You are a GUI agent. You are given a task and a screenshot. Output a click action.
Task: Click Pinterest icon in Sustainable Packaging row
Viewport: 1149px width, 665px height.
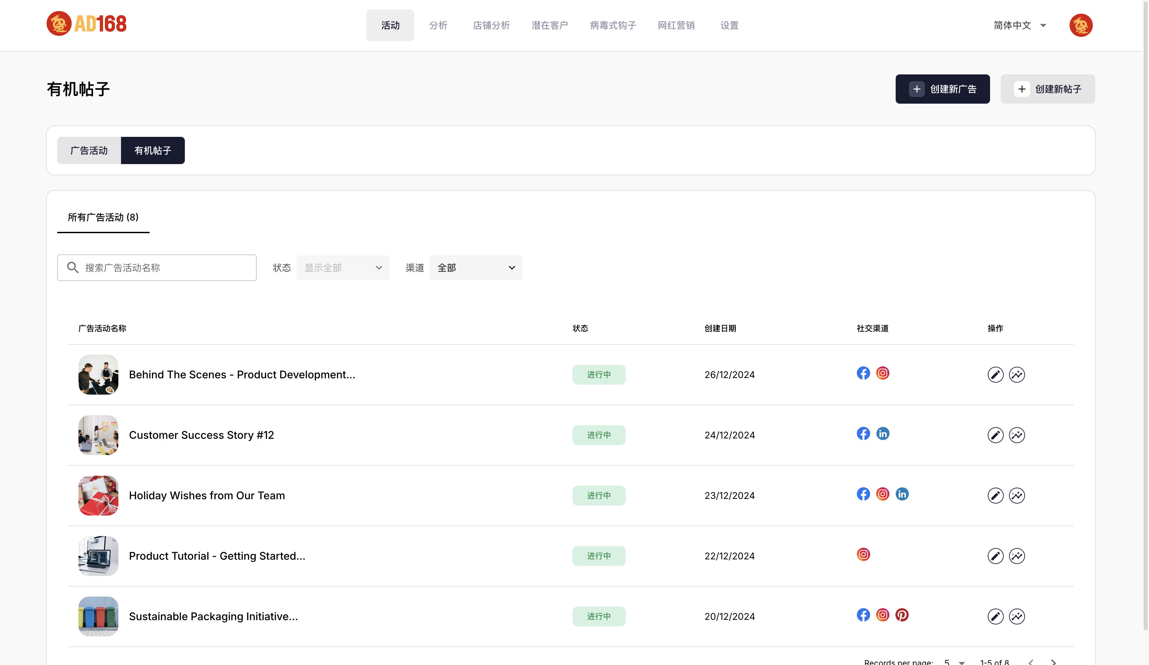click(902, 615)
